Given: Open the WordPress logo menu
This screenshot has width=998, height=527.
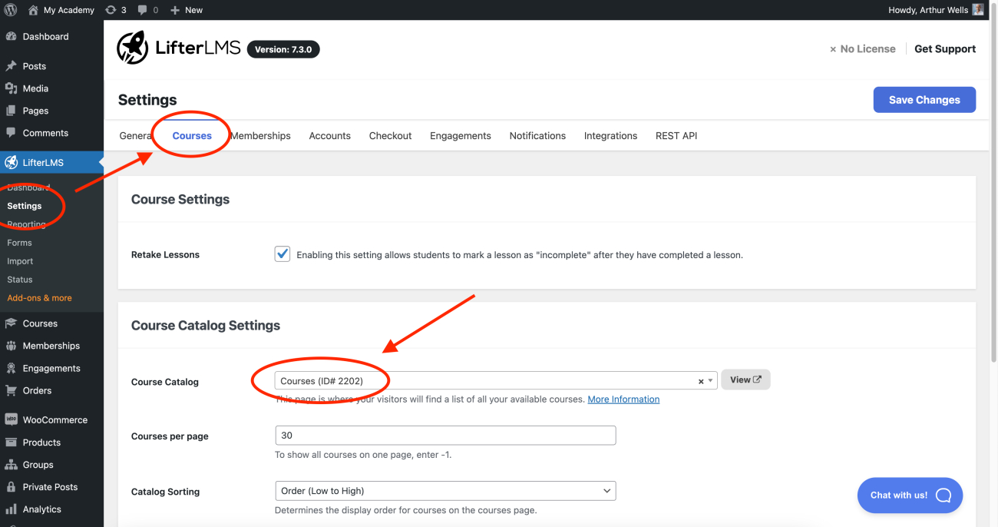Looking at the screenshot, I should point(11,10).
